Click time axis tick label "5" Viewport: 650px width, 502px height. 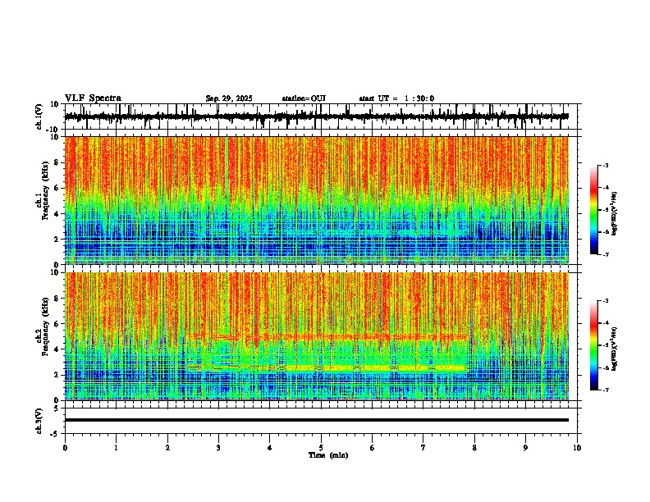tap(321, 448)
